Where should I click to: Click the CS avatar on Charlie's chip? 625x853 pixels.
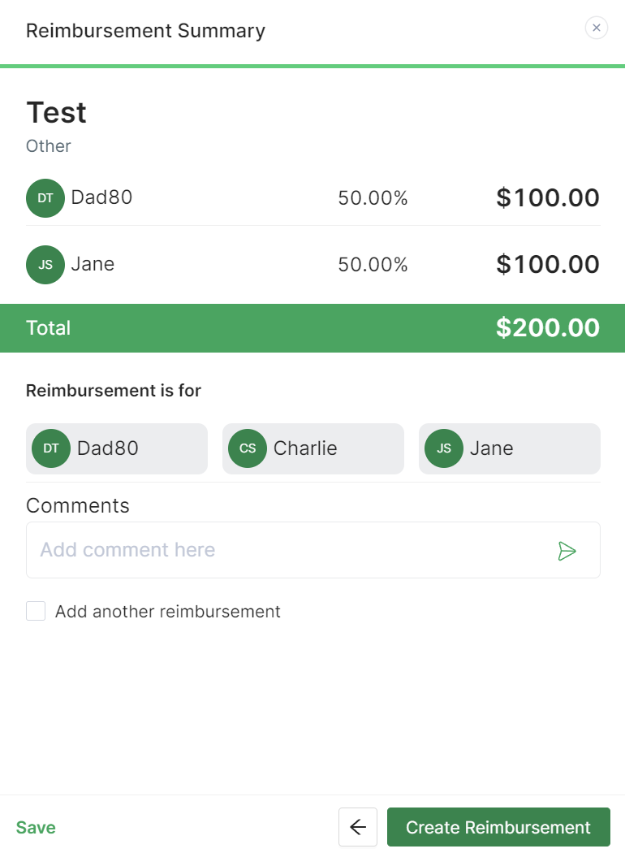click(x=248, y=448)
